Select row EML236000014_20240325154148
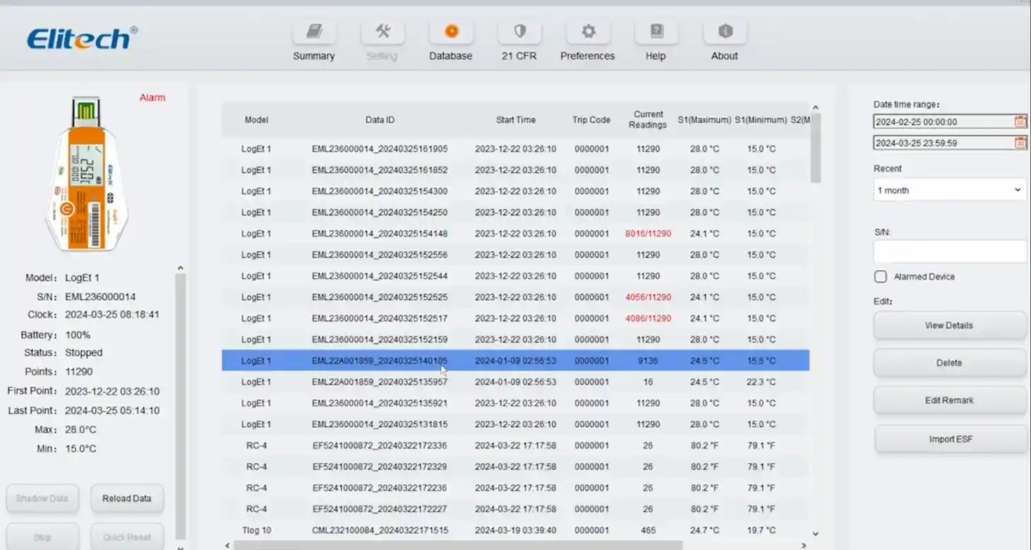The height and width of the screenshot is (550, 1031). click(516, 234)
